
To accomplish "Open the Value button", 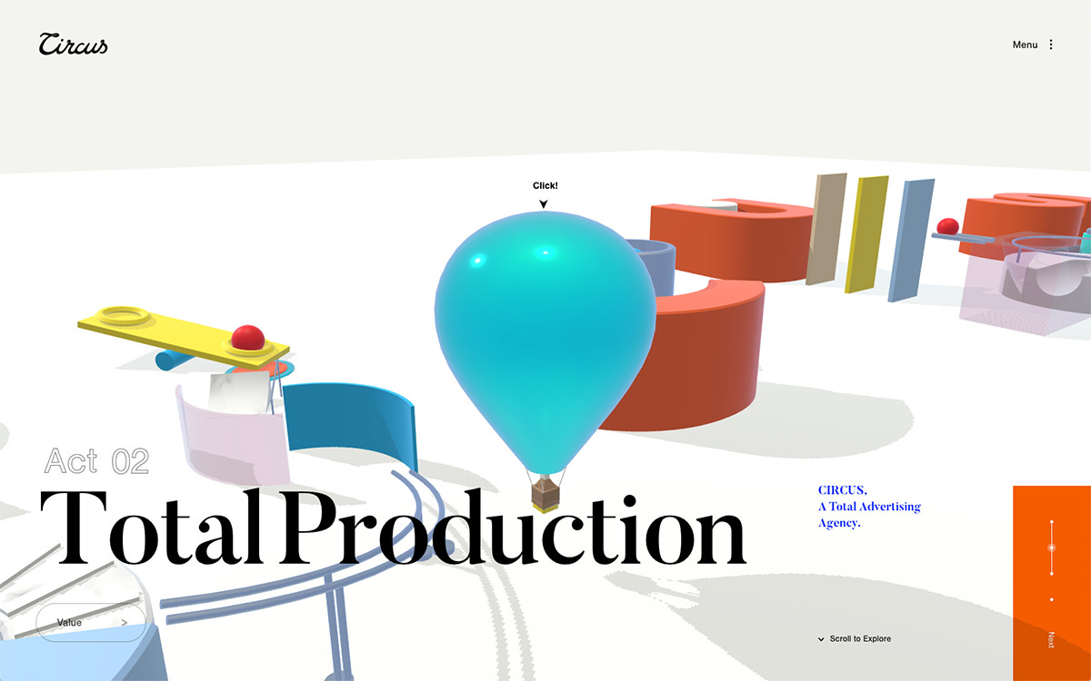I will tap(91, 623).
